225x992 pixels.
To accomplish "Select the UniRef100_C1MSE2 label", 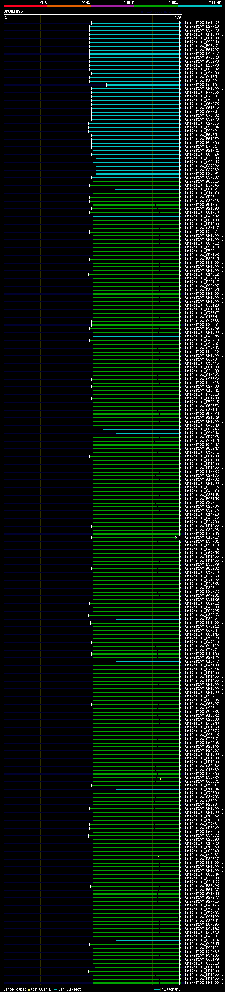I will pyautogui.click(x=202, y=274).
